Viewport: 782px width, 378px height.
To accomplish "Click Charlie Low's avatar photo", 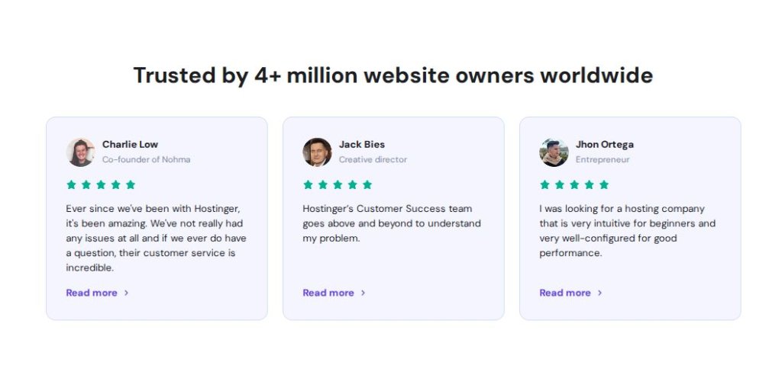I will 80,152.
